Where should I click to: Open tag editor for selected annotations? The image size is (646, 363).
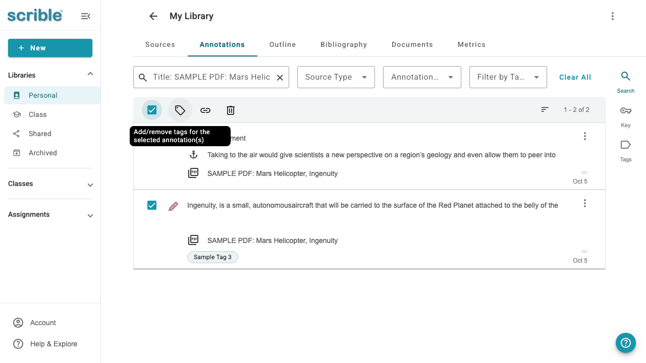180,110
